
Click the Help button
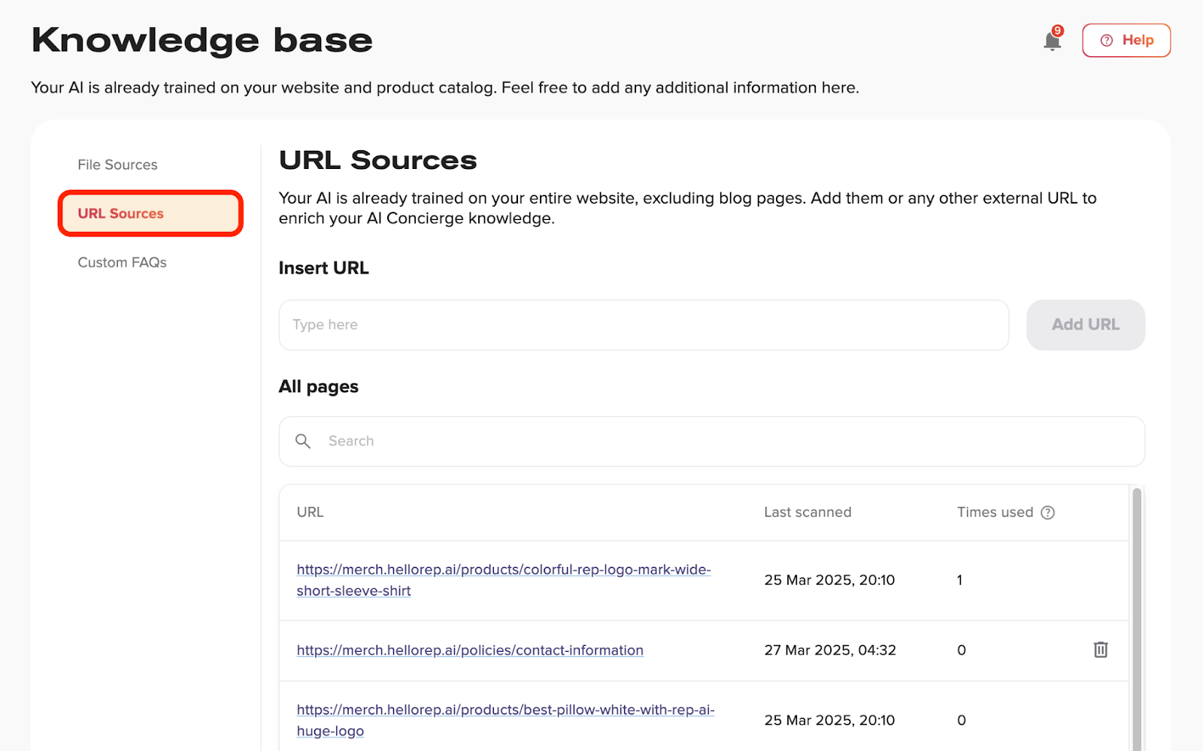pyautogui.click(x=1126, y=41)
